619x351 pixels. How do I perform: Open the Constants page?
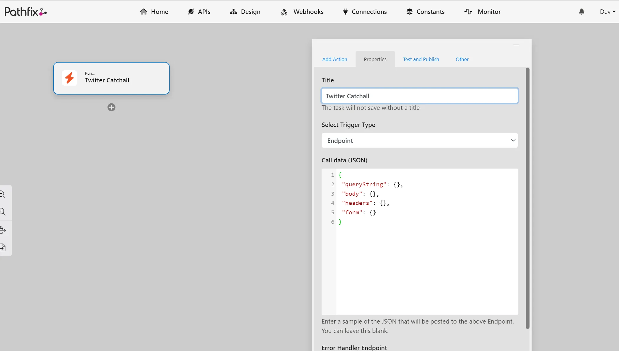(425, 12)
